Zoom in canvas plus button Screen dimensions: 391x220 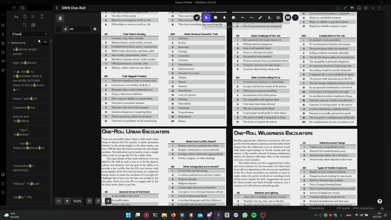tap(67, 201)
